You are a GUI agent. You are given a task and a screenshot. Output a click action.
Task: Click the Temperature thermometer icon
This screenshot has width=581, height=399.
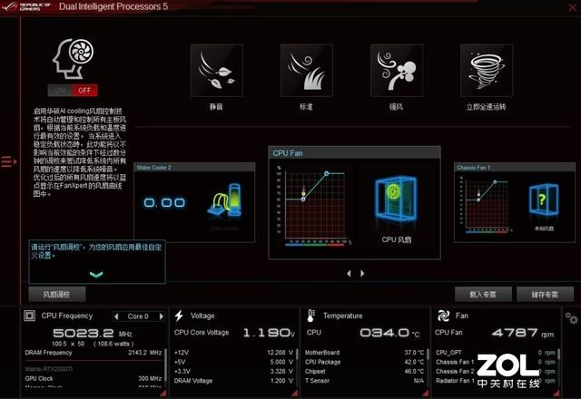point(310,316)
